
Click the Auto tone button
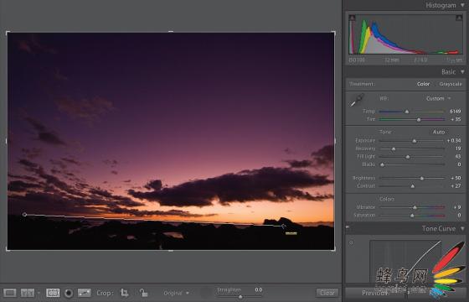tap(439, 132)
